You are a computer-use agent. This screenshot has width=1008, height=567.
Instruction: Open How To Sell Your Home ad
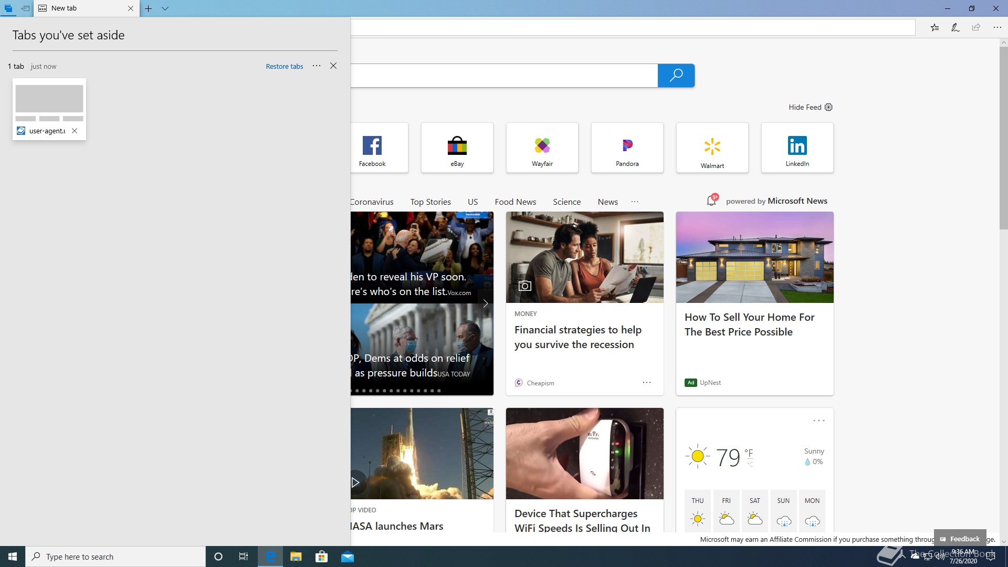click(749, 324)
